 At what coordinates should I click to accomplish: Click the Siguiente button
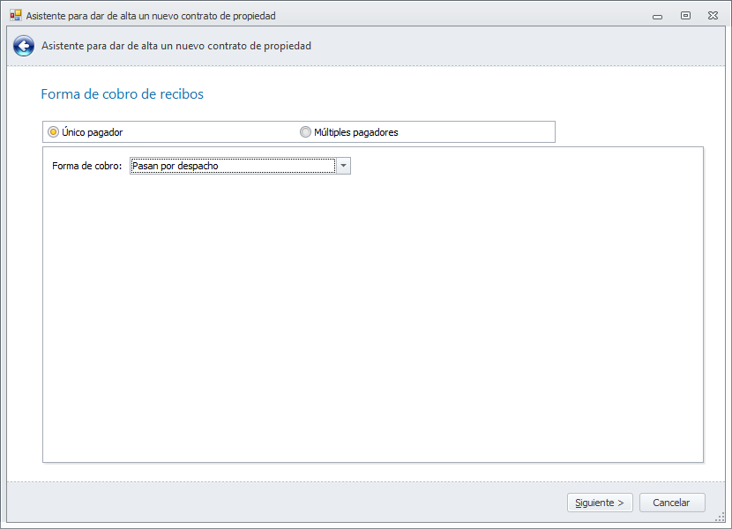point(600,503)
